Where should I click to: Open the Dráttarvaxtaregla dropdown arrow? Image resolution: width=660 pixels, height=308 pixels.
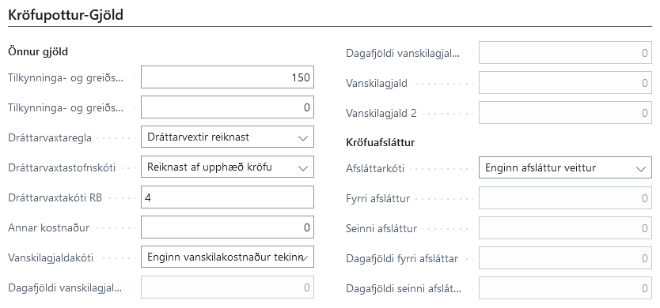[302, 138]
